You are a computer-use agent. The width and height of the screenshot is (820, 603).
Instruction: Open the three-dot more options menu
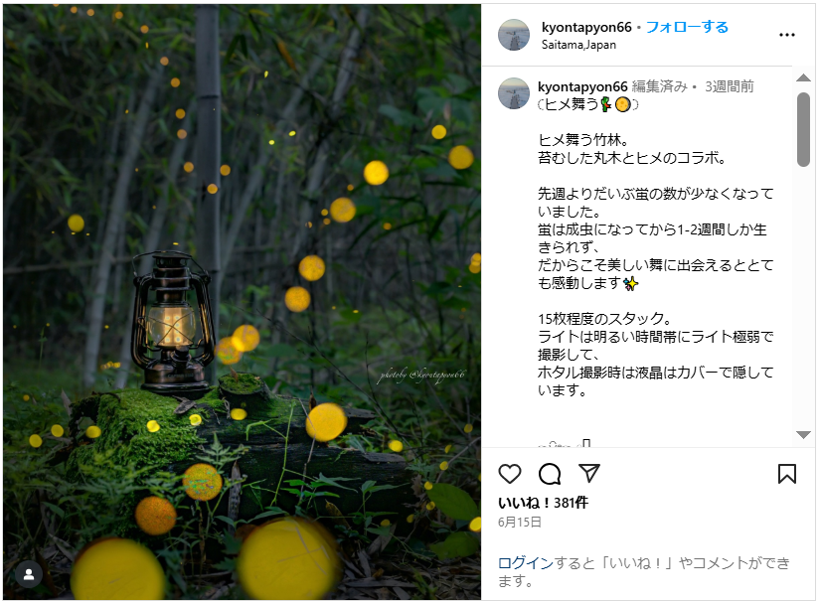(786, 35)
